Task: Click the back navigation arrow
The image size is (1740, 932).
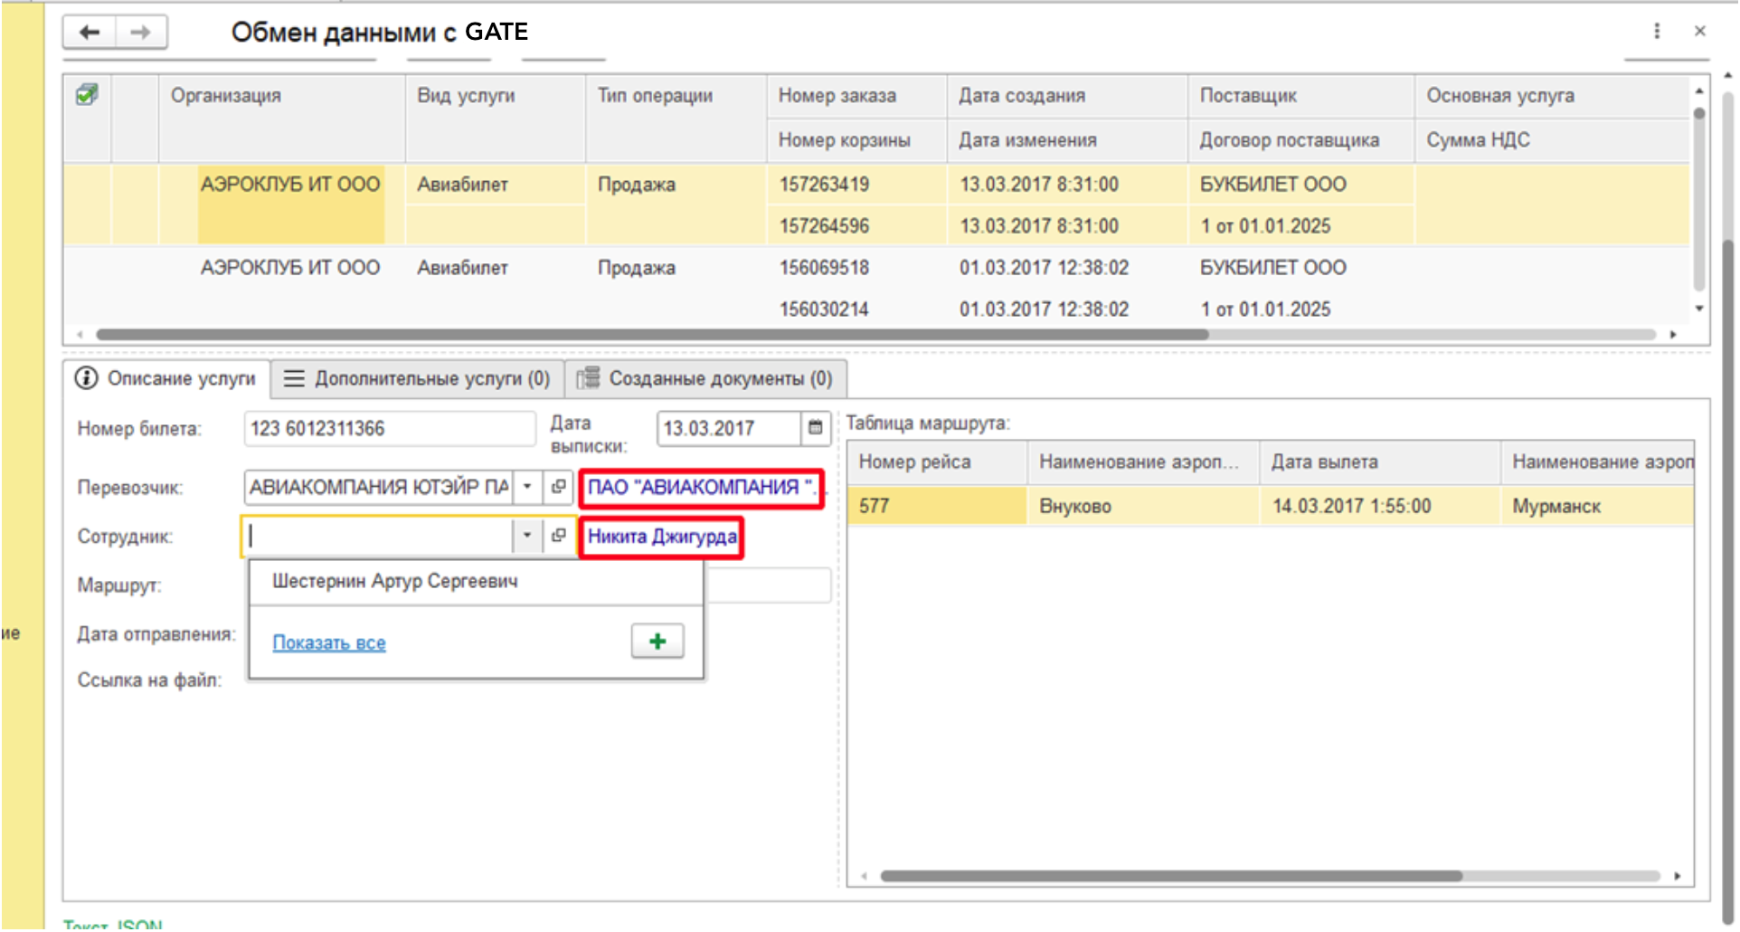Action: pos(90,33)
